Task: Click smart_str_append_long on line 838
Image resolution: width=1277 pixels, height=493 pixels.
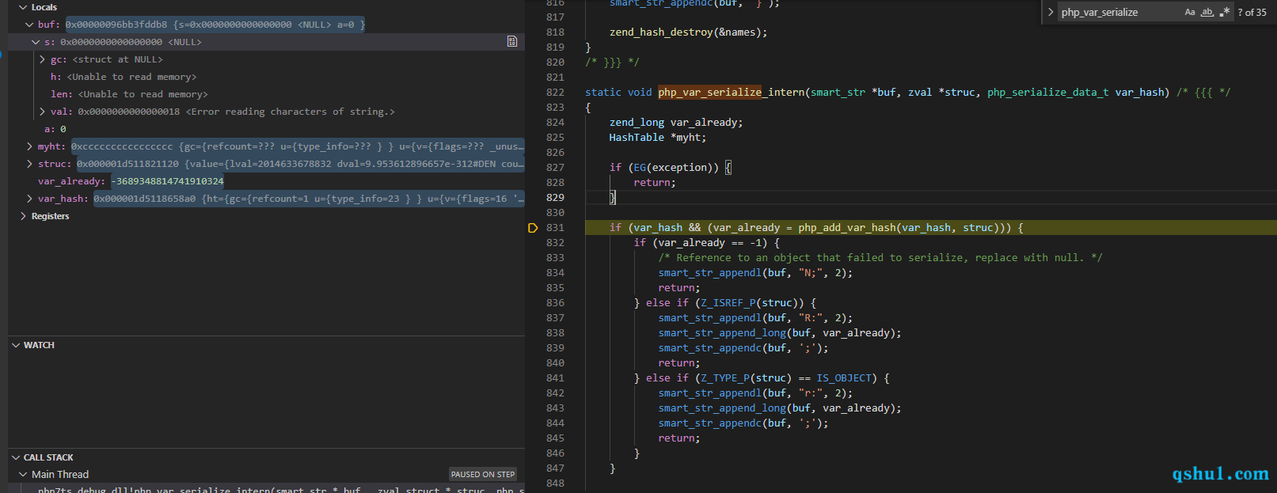Action: coord(722,333)
